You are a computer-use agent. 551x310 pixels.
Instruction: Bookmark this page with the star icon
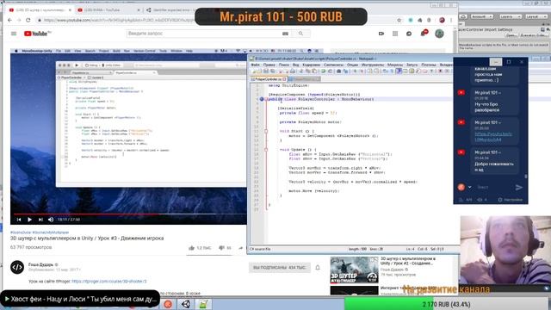click(399, 20)
